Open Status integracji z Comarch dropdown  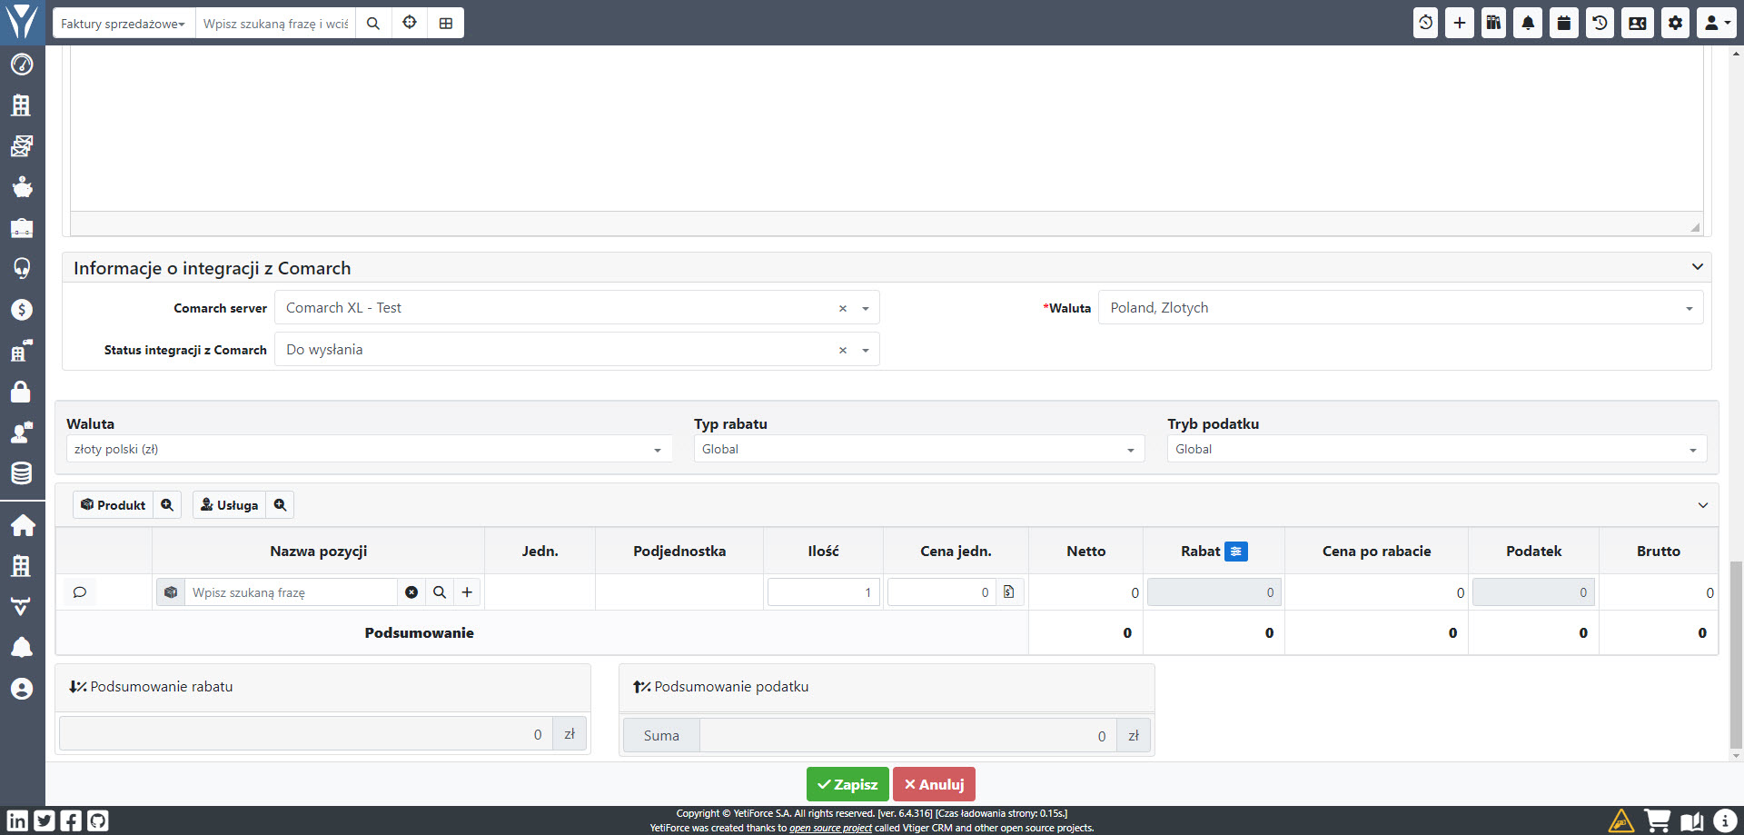[x=577, y=350]
